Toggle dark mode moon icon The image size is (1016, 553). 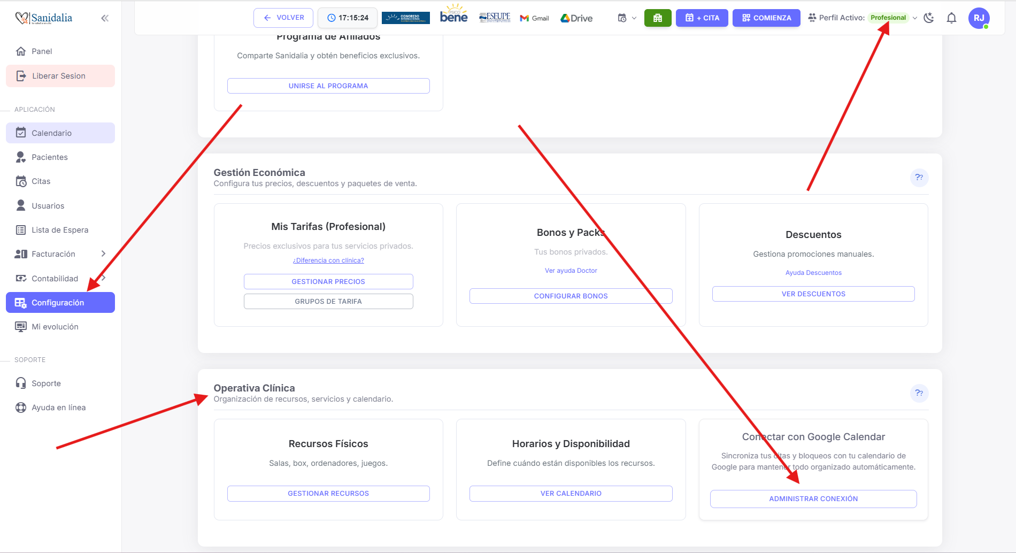point(929,18)
